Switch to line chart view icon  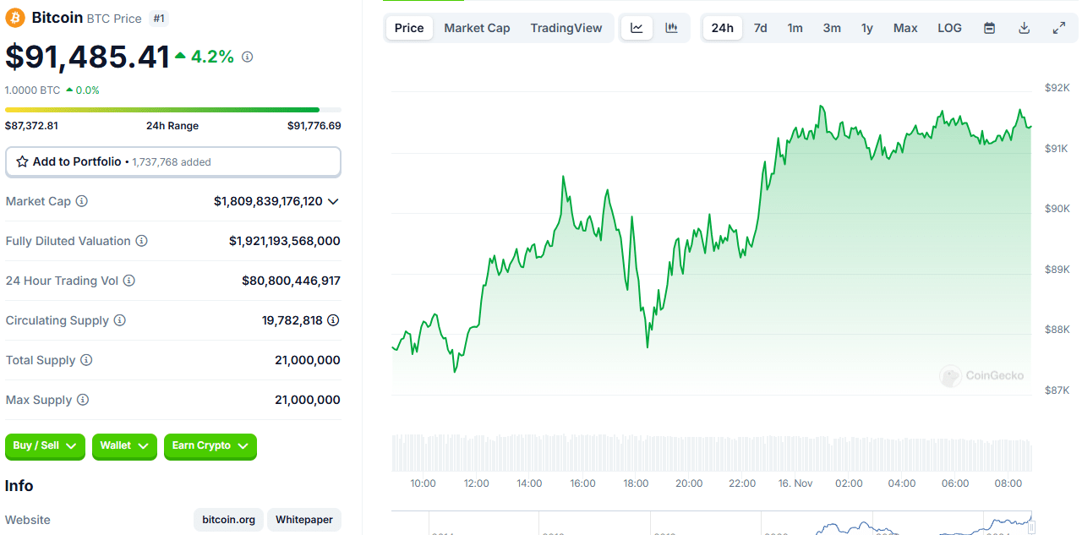[x=637, y=28]
